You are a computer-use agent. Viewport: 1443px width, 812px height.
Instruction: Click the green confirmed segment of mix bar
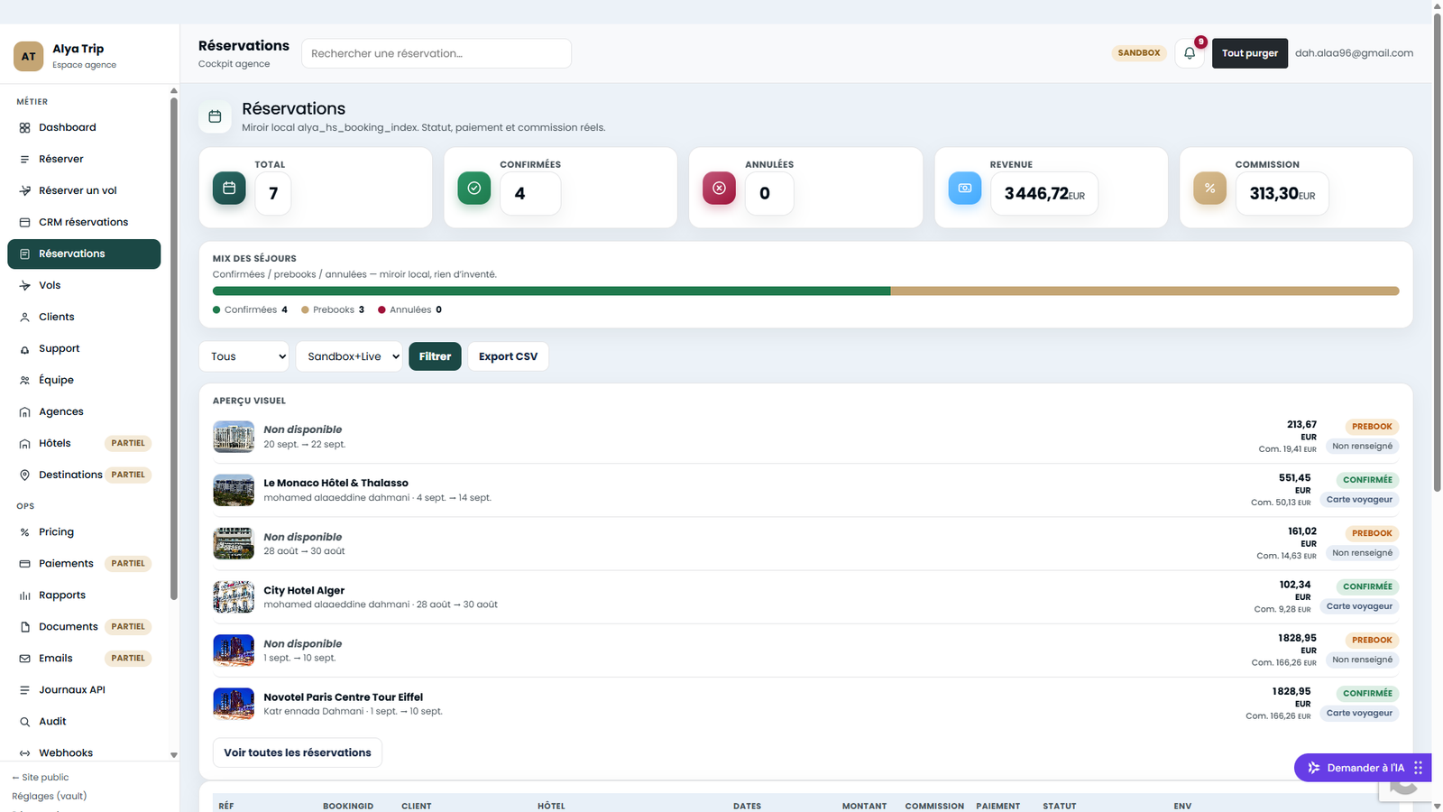(x=552, y=291)
